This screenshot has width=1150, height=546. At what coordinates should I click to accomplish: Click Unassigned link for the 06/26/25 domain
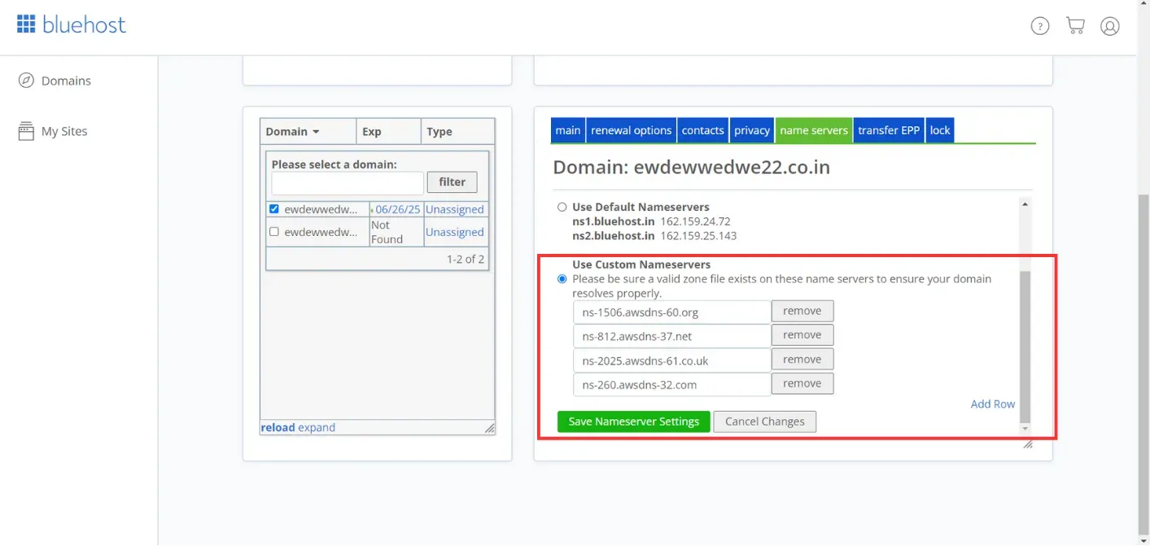pyautogui.click(x=455, y=209)
